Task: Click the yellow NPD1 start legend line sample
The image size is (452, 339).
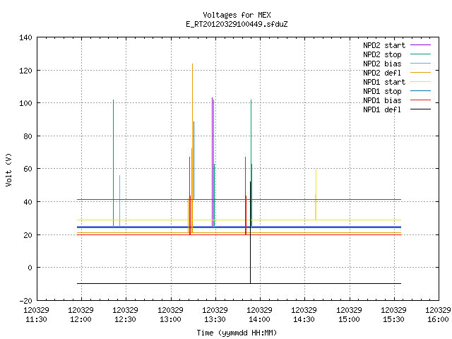Action: click(420, 82)
